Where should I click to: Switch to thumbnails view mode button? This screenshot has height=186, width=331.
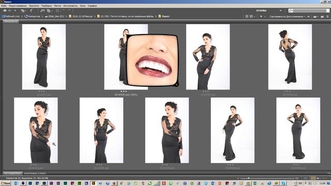coord(312,178)
